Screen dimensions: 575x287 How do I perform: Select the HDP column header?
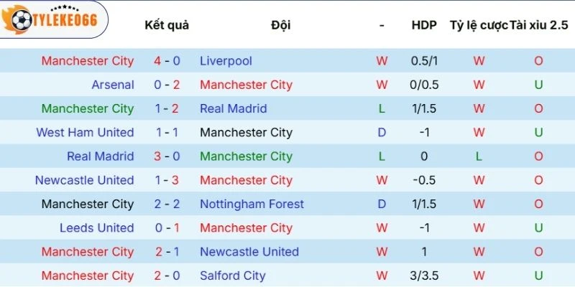(424, 25)
